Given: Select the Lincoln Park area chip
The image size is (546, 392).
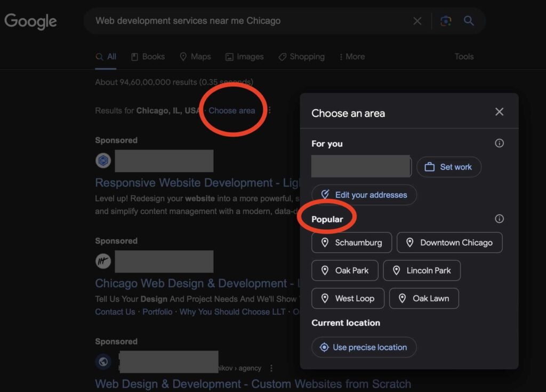Looking at the screenshot, I should [x=422, y=270].
